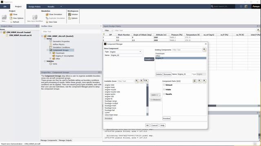Click Help in Component Manager

(x=162, y=125)
